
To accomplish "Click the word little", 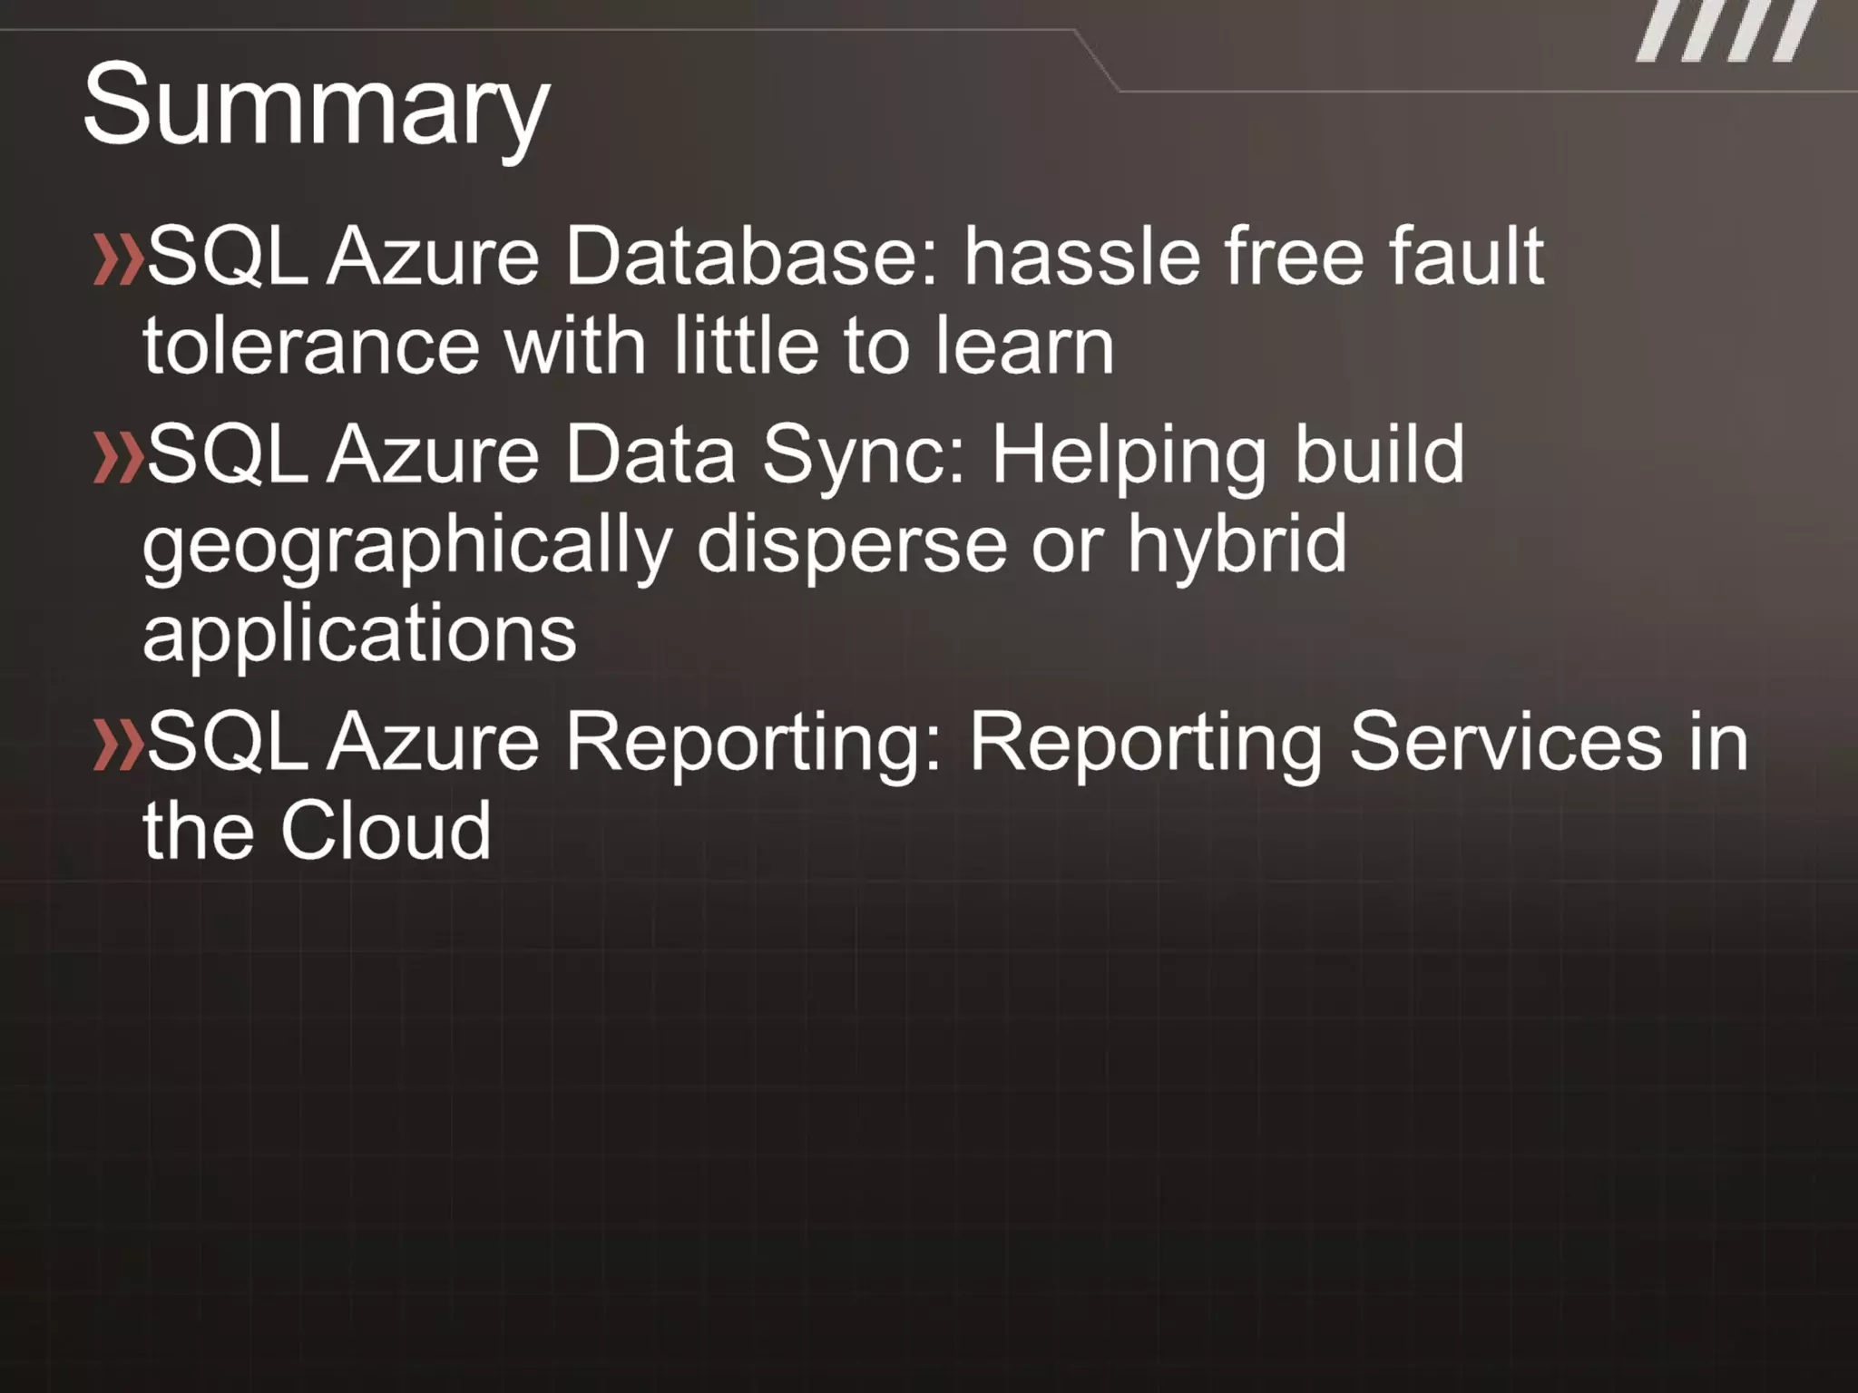I will (x=746, y=346).
